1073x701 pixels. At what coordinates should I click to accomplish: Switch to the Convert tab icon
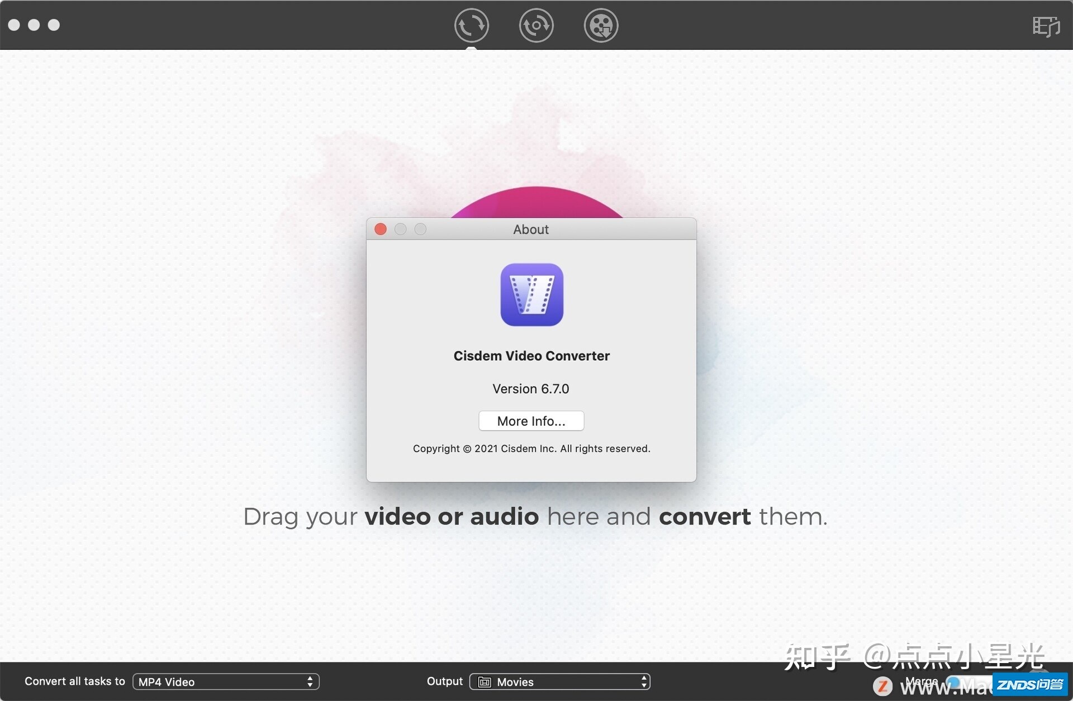click(x=471, y=25)
